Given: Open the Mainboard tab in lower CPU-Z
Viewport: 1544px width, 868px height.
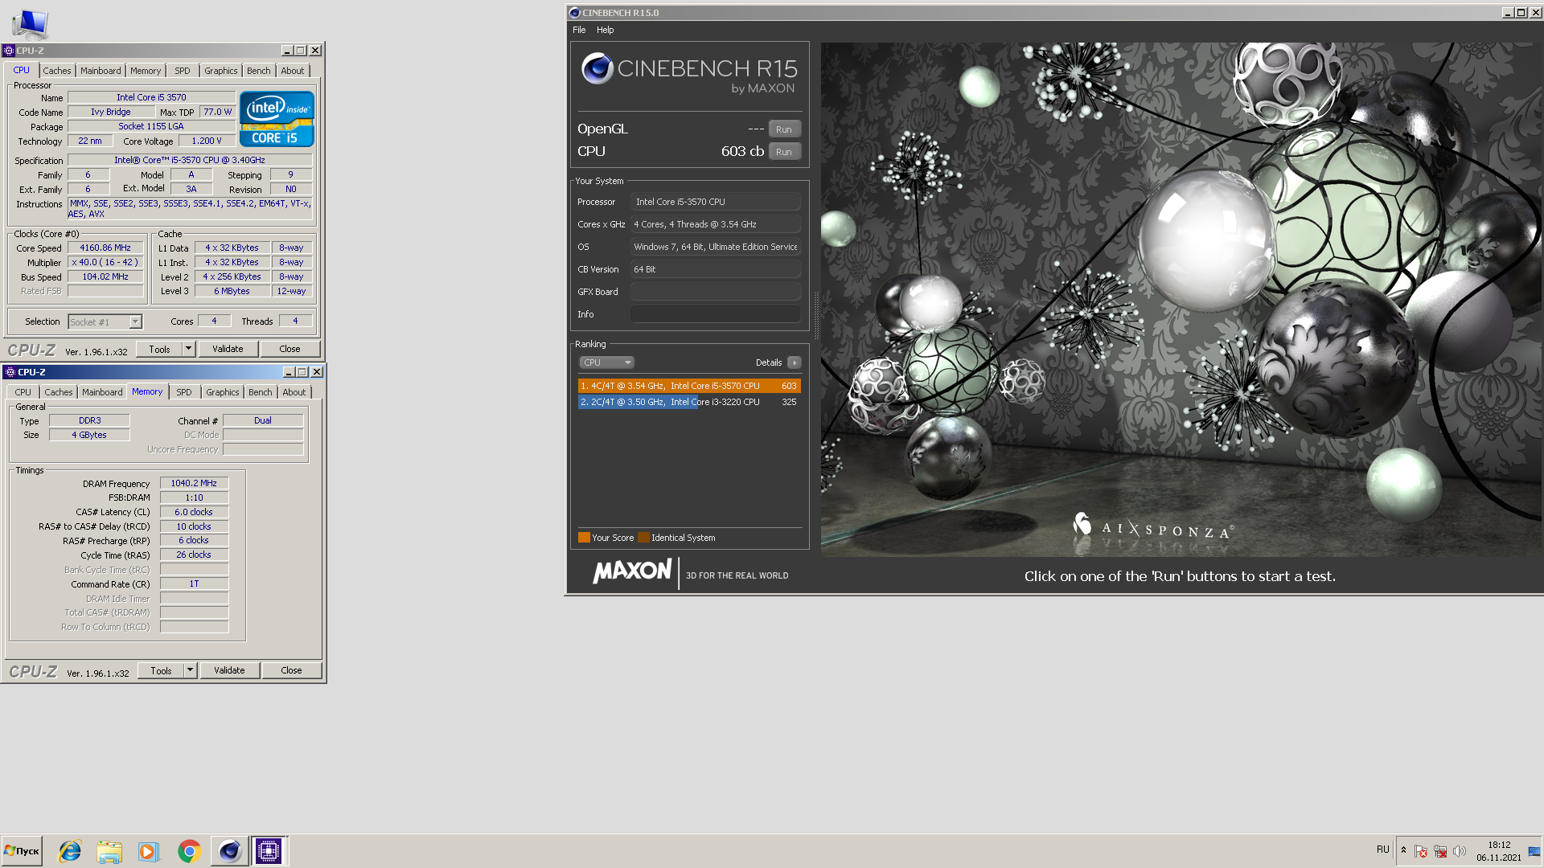Looking at the screenshot, I should [x=102, y=392].
